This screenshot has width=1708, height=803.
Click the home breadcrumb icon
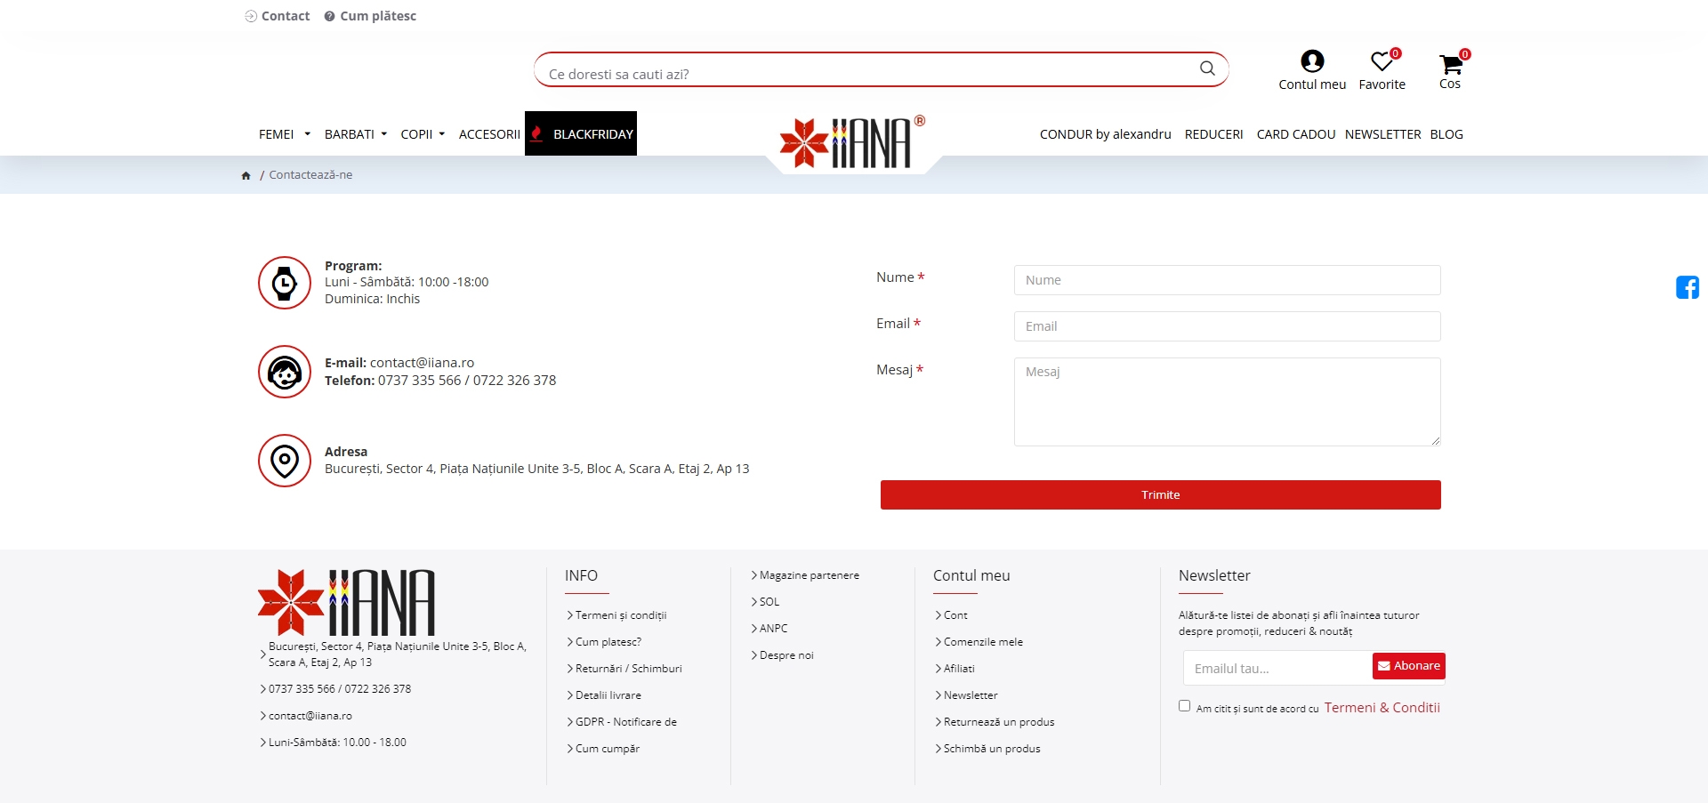click(x=246, y=176)
